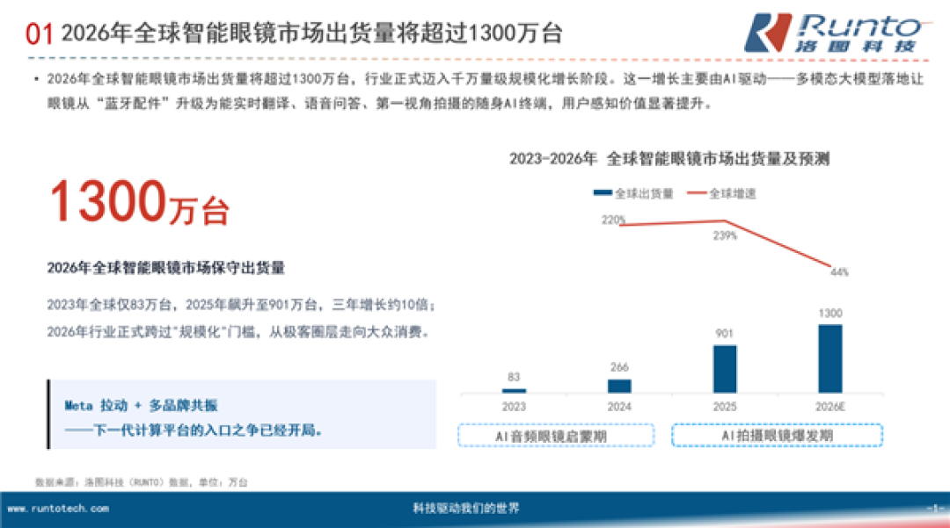The image size is (950, 528).
Task: Click the '220%' growth-rate data label
Action: 613,220
